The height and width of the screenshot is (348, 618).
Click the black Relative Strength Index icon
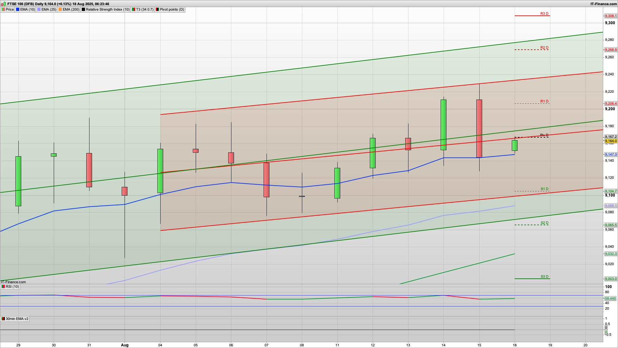pos(83,10)
